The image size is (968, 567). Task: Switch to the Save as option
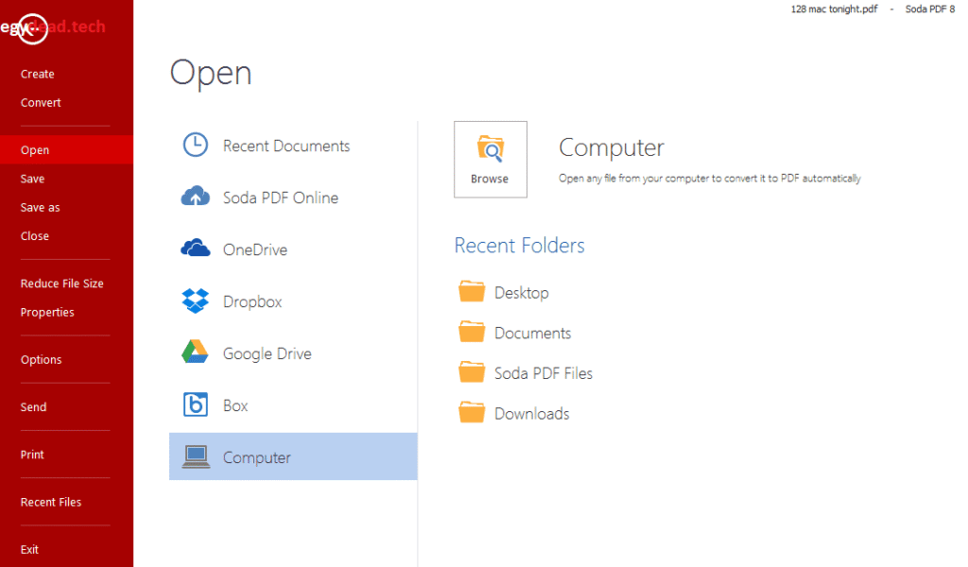point(40,207)
